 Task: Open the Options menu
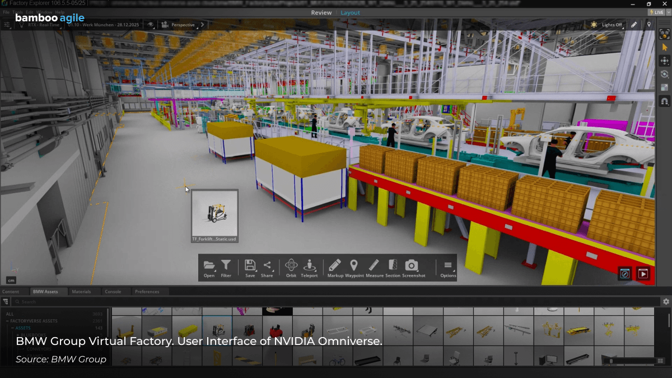[x=447, y=266]
